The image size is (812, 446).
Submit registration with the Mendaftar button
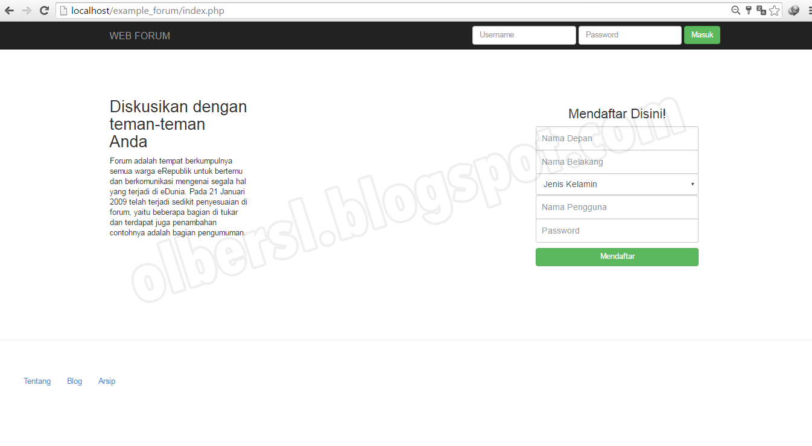[x=617, y=256]
